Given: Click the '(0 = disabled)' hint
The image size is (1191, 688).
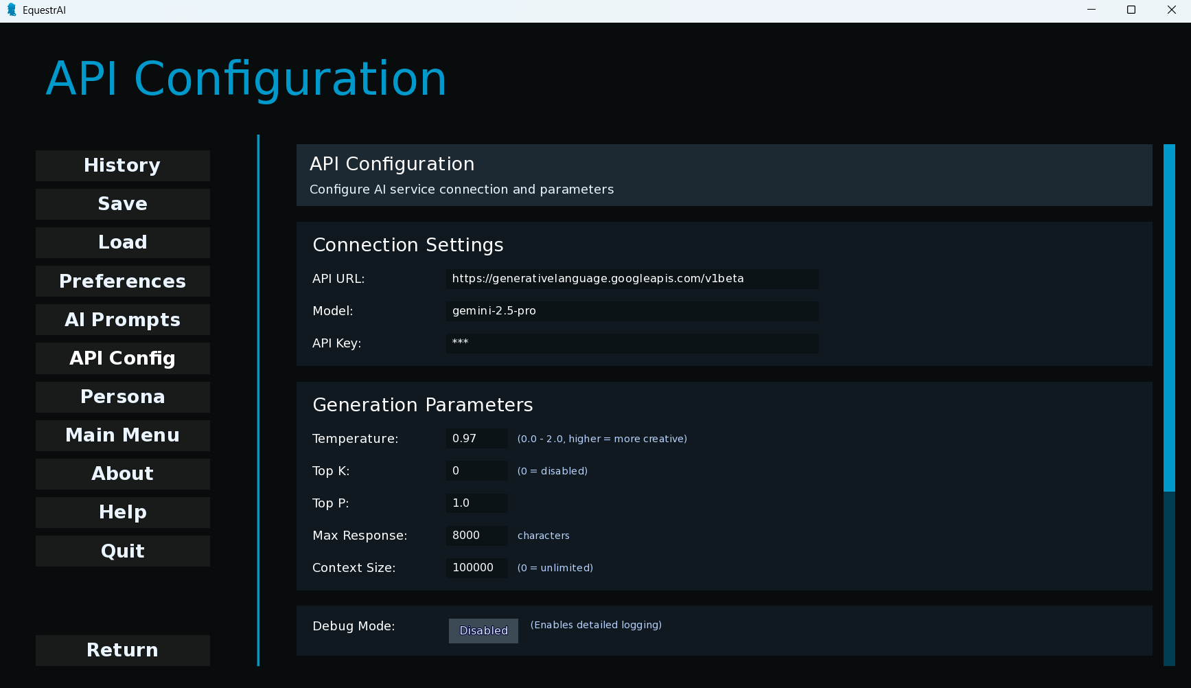Looking at the screenshot, I should (x=552, y=471).
